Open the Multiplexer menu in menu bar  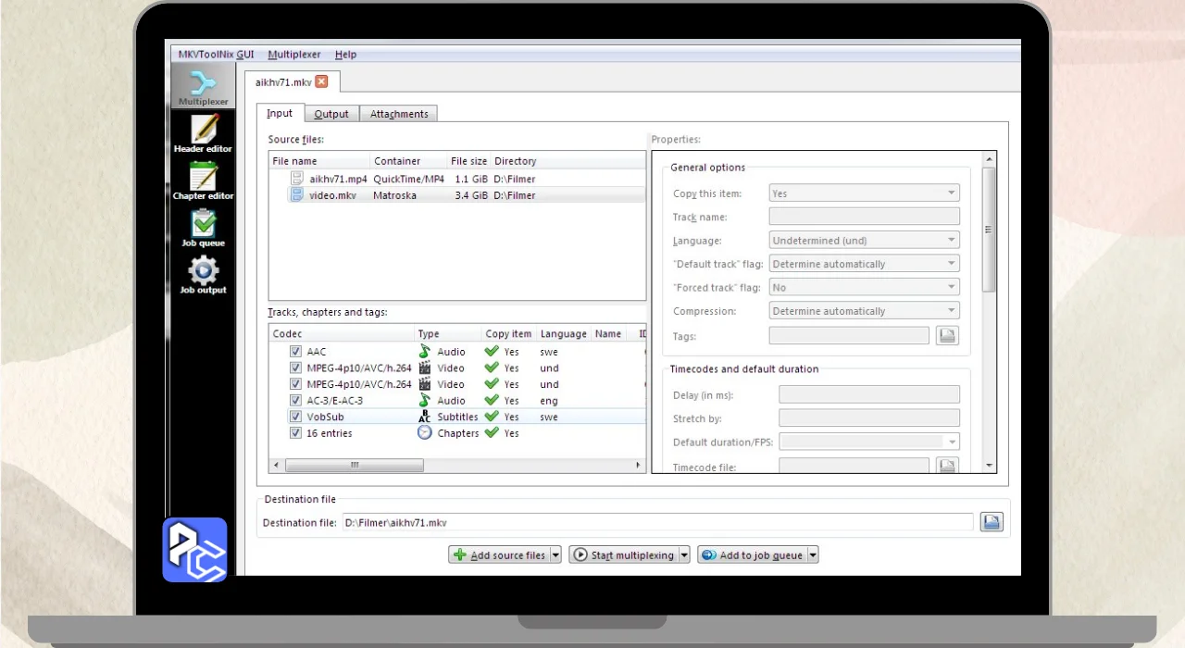(x=293, y=55)
